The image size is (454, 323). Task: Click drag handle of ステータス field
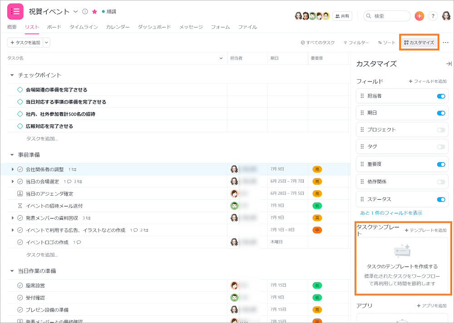point(362,199)
